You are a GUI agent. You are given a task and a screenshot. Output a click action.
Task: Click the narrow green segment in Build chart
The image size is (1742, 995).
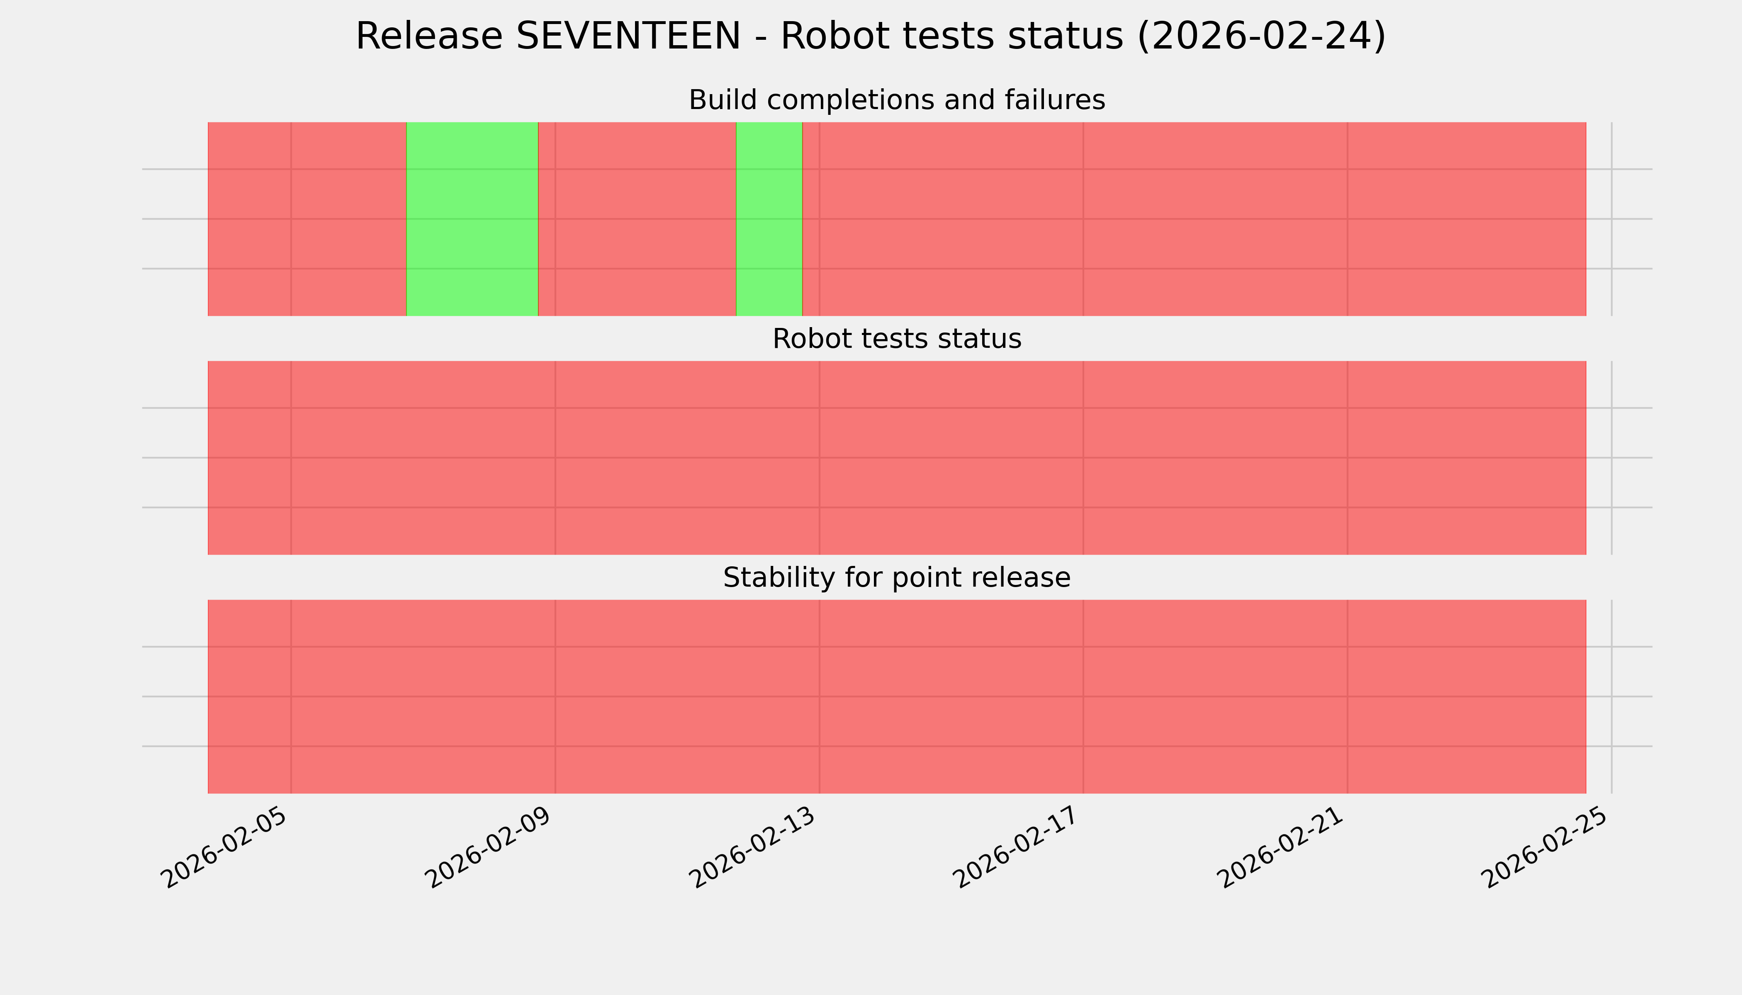click(769, 218)
